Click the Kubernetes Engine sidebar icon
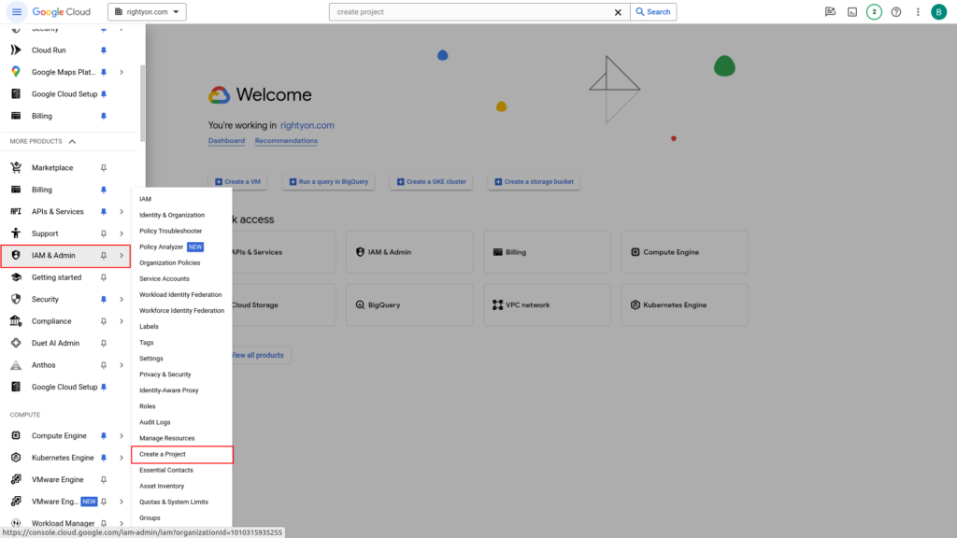Screen dimensions: 957x538 coord(15,458)
